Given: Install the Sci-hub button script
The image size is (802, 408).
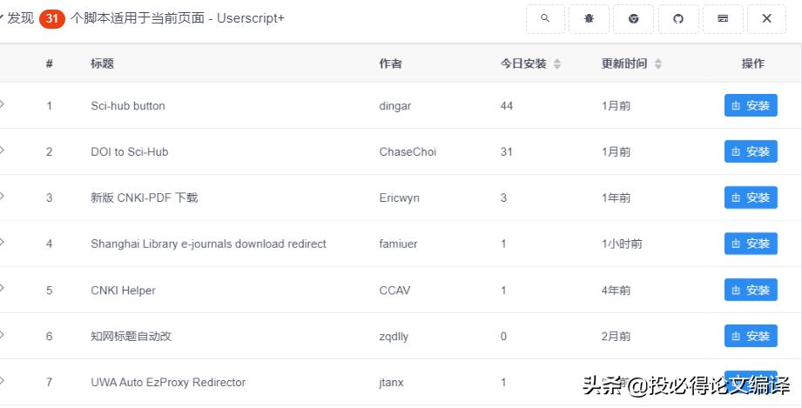Looking at the screenshot, I should [x=751, y=105].
